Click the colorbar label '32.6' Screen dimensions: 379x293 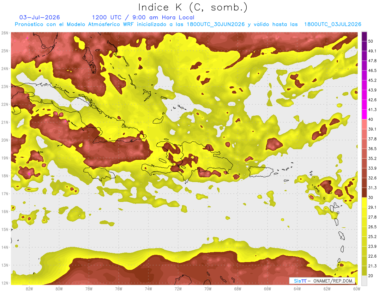(x=372, y=178)
